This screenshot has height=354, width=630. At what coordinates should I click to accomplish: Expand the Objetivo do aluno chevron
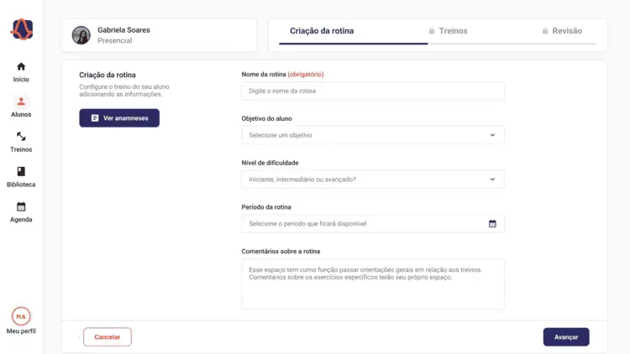(492, 135)
